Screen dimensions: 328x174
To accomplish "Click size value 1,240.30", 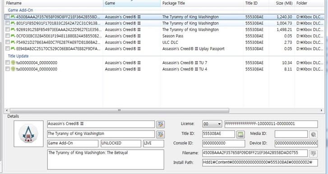I will click(284, 17).
